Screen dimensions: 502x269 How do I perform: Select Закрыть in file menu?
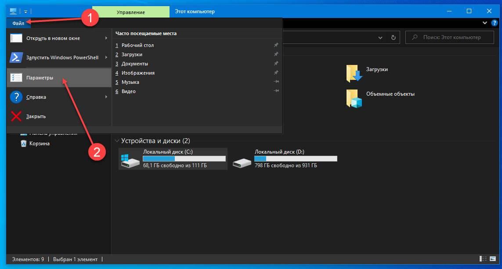point(59,116)
